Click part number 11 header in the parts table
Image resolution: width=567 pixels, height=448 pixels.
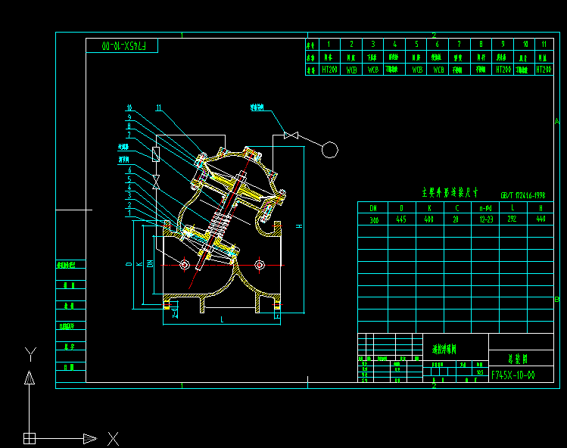pyautogui.click(x=544, y=44)
